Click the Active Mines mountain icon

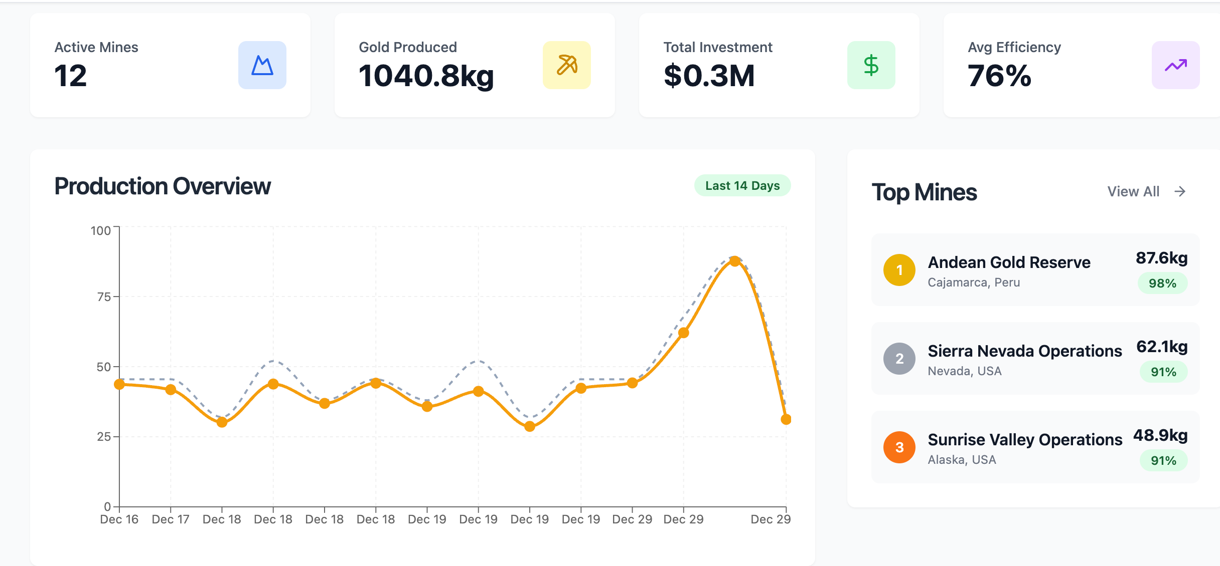point(262,65)
